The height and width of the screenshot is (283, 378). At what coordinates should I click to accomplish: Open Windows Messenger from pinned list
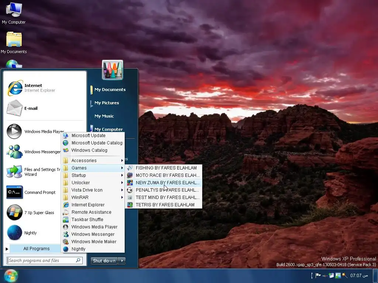(x=33, y=152)
